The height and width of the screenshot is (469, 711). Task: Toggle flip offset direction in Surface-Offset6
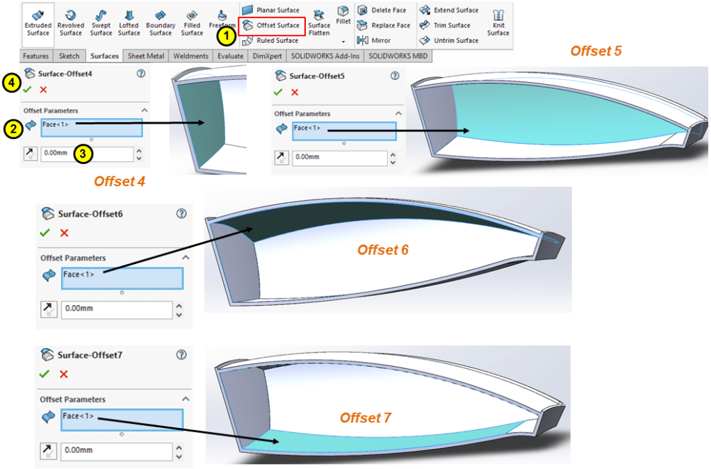(49, 308)
